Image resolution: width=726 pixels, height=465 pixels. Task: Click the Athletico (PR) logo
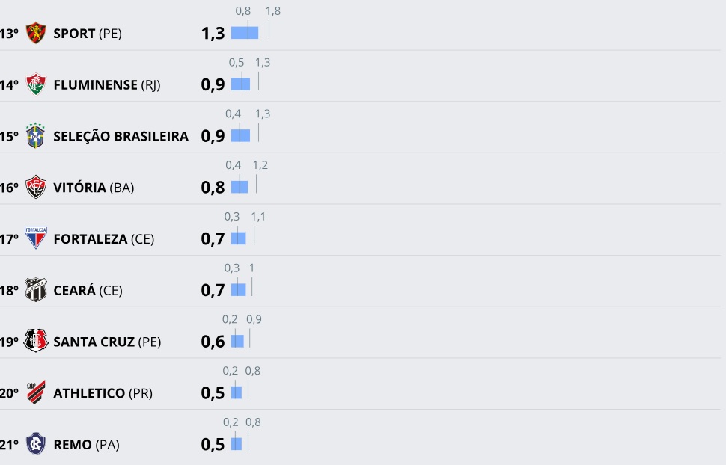(36, 392)
